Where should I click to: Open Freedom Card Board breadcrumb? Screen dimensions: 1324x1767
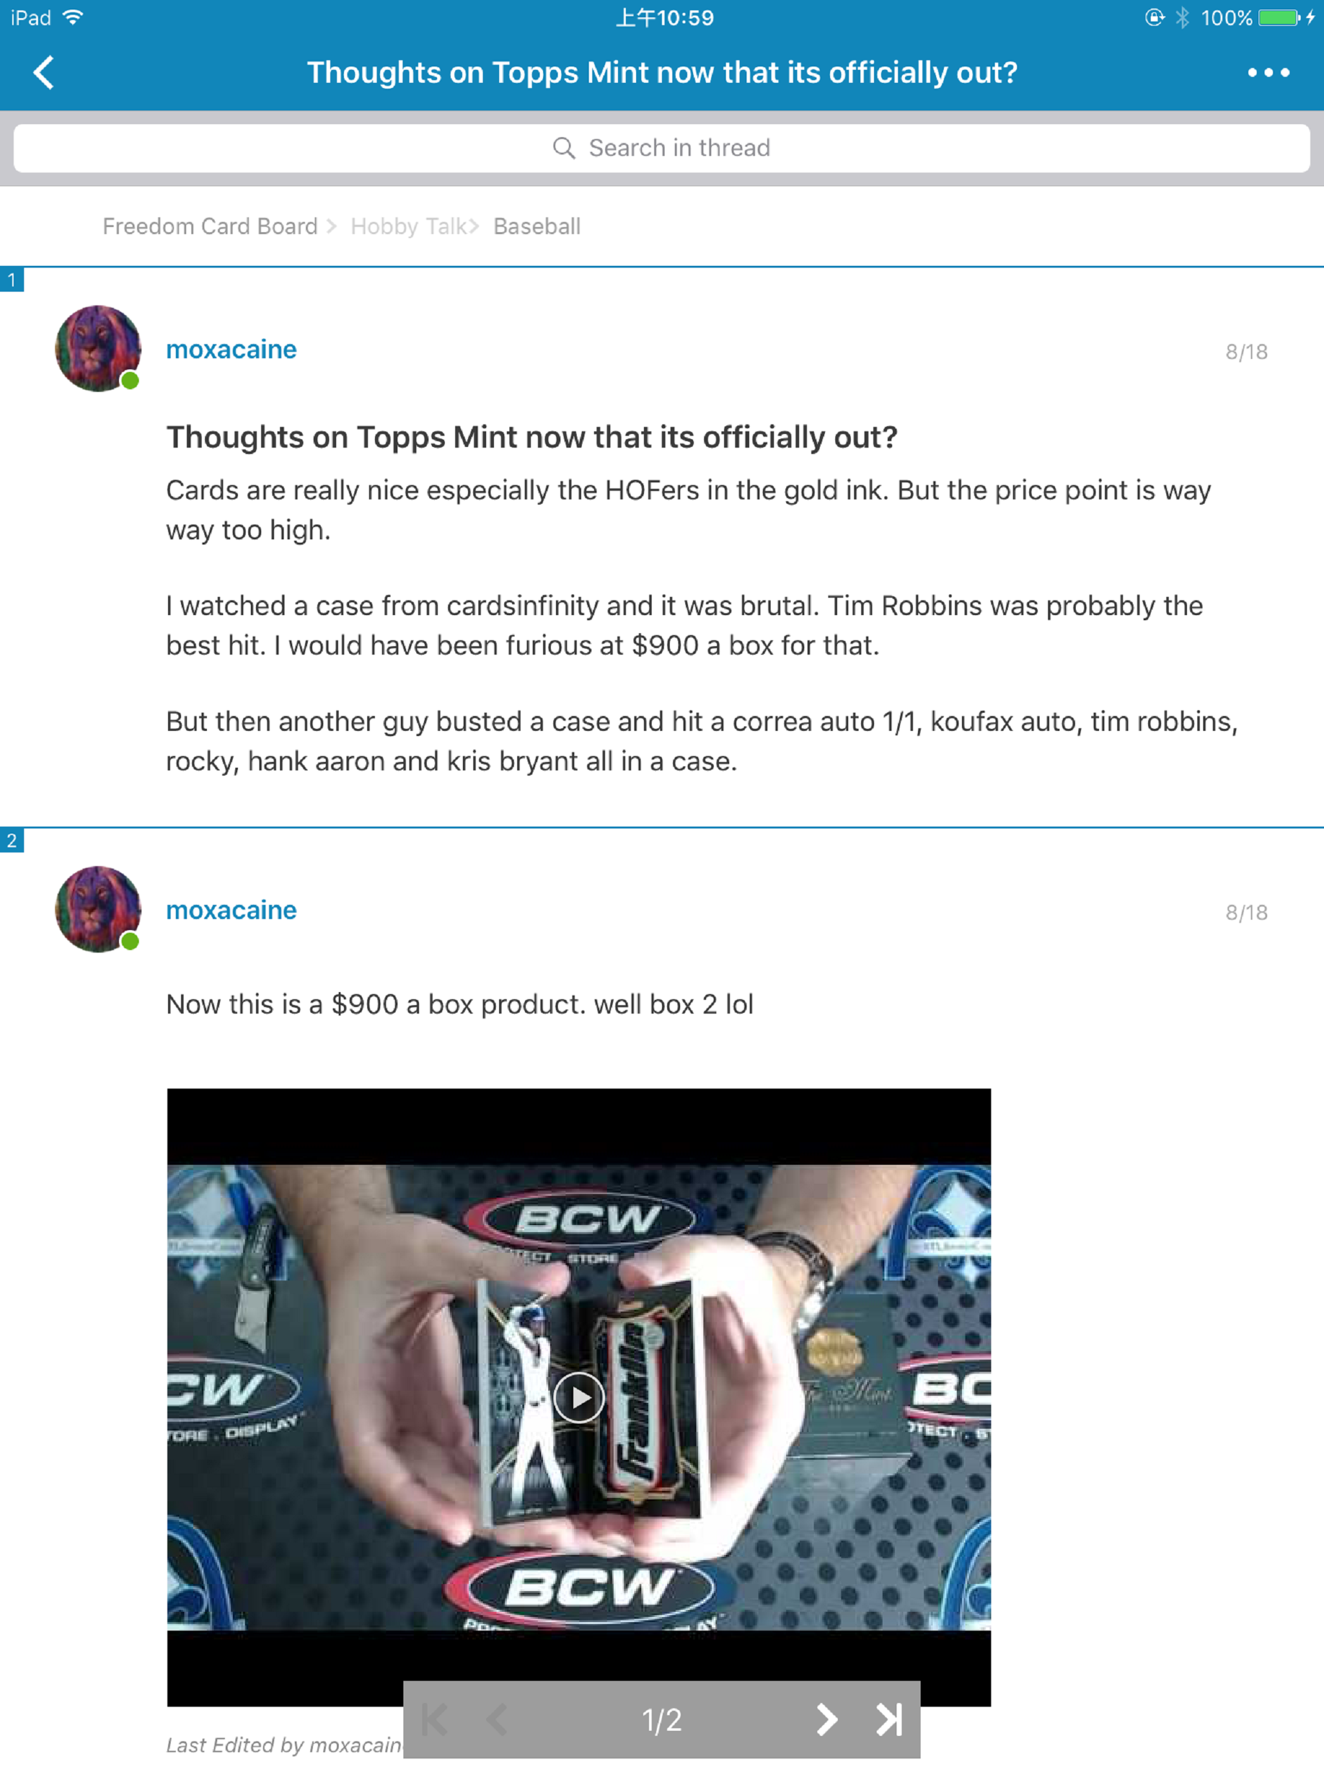(x=210, y=226)
